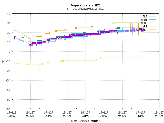This screenshot has height=123, width=164.
Task: Click the y-axis value 40
Action: [x=8, y=14]
